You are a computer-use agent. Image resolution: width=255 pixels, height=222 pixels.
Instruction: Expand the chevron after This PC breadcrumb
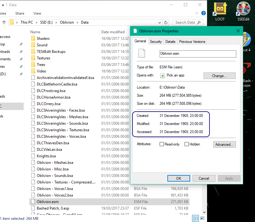click(36, 22)
